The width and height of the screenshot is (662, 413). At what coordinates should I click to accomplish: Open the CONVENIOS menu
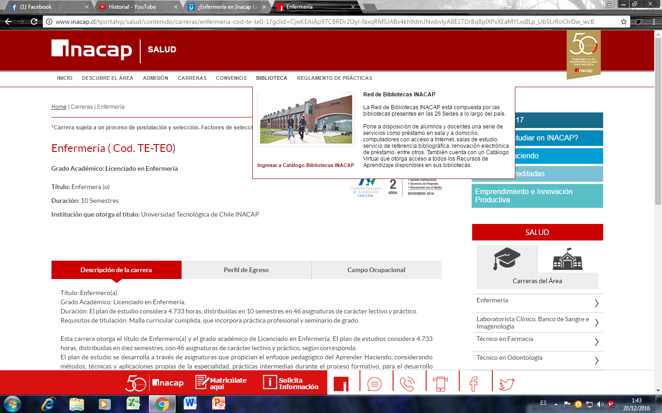pyautogui.click(x=231, y=78)
